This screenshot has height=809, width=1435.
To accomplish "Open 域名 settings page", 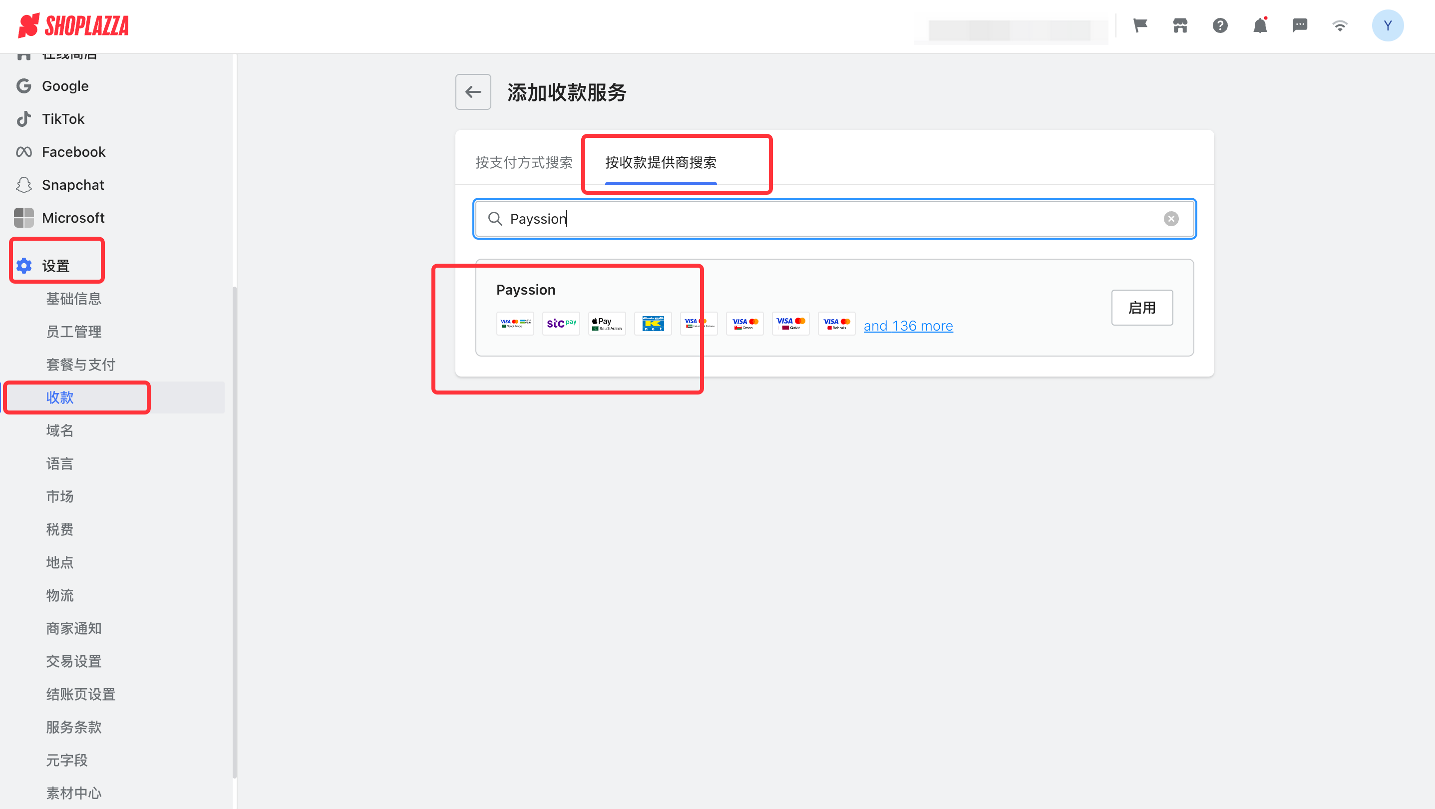I will 59,430.
